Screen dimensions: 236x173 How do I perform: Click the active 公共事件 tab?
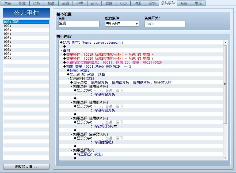[x=168, y=3]
